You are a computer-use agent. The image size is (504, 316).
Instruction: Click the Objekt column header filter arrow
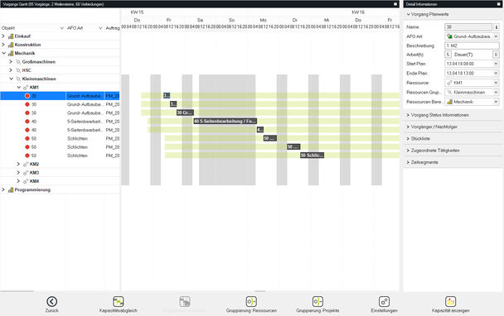pos(62,28)
